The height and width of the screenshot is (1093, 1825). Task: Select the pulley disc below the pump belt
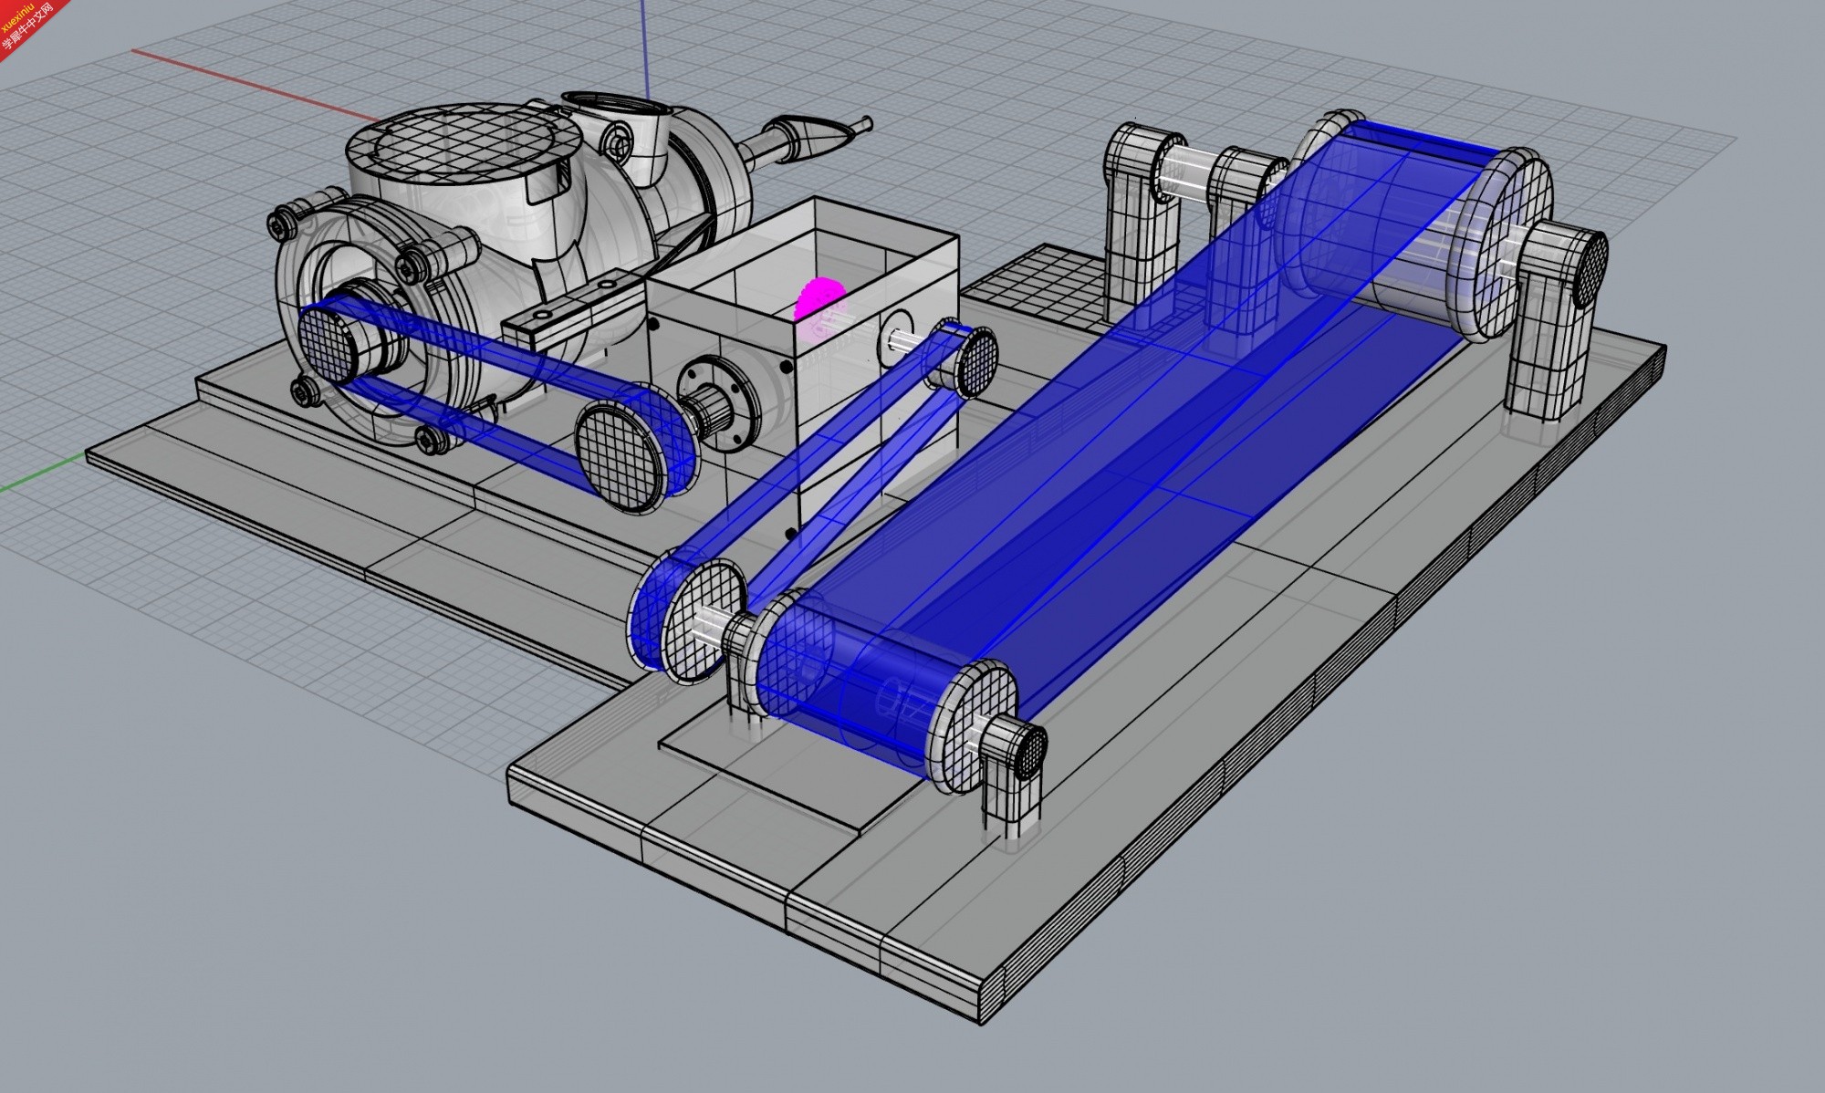(622, 456)
